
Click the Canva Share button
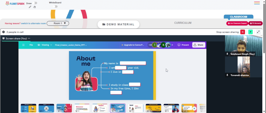199,45
